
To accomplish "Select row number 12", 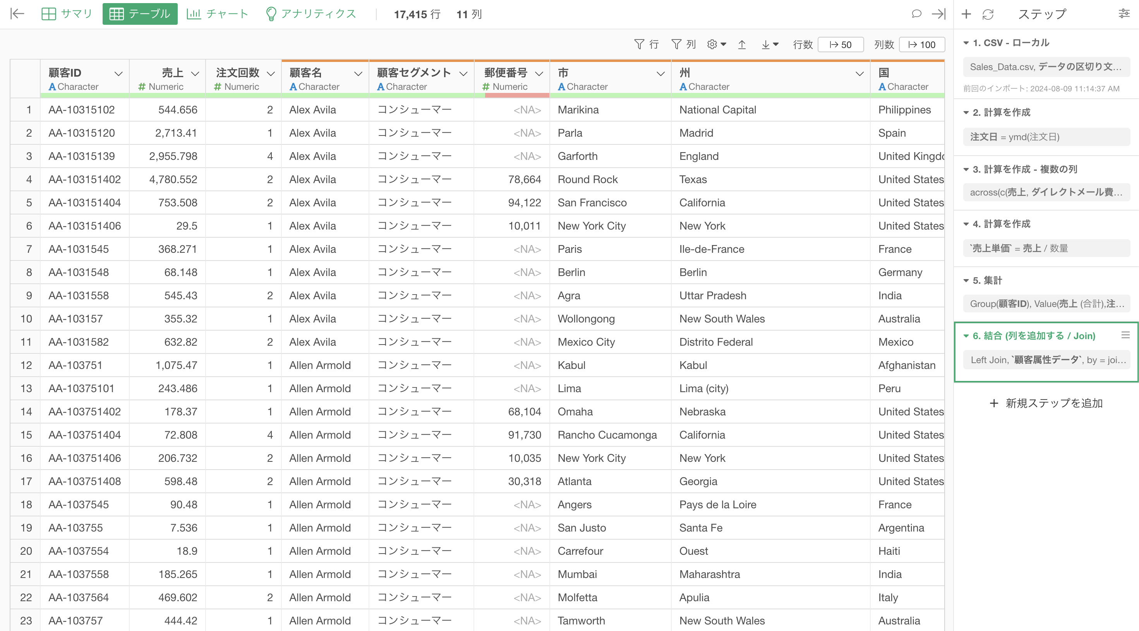I will [26, 365].
